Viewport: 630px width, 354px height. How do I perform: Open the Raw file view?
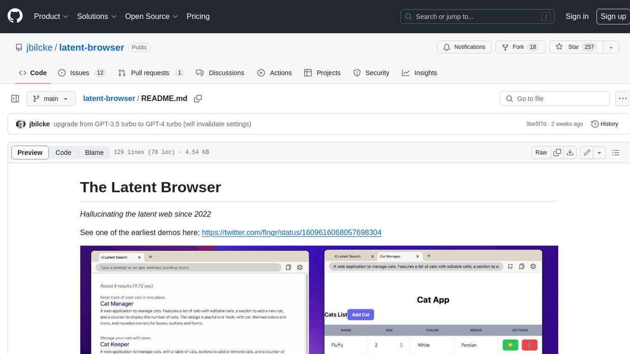coord(541,152)
